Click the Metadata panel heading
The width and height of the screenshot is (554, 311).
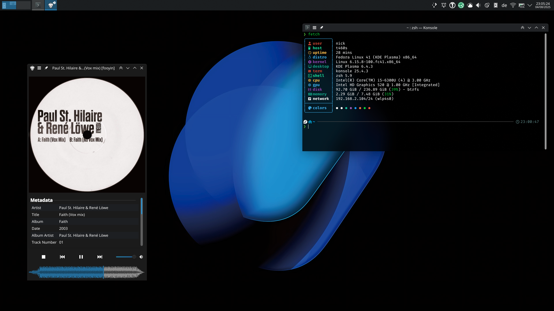pos(42,200)
